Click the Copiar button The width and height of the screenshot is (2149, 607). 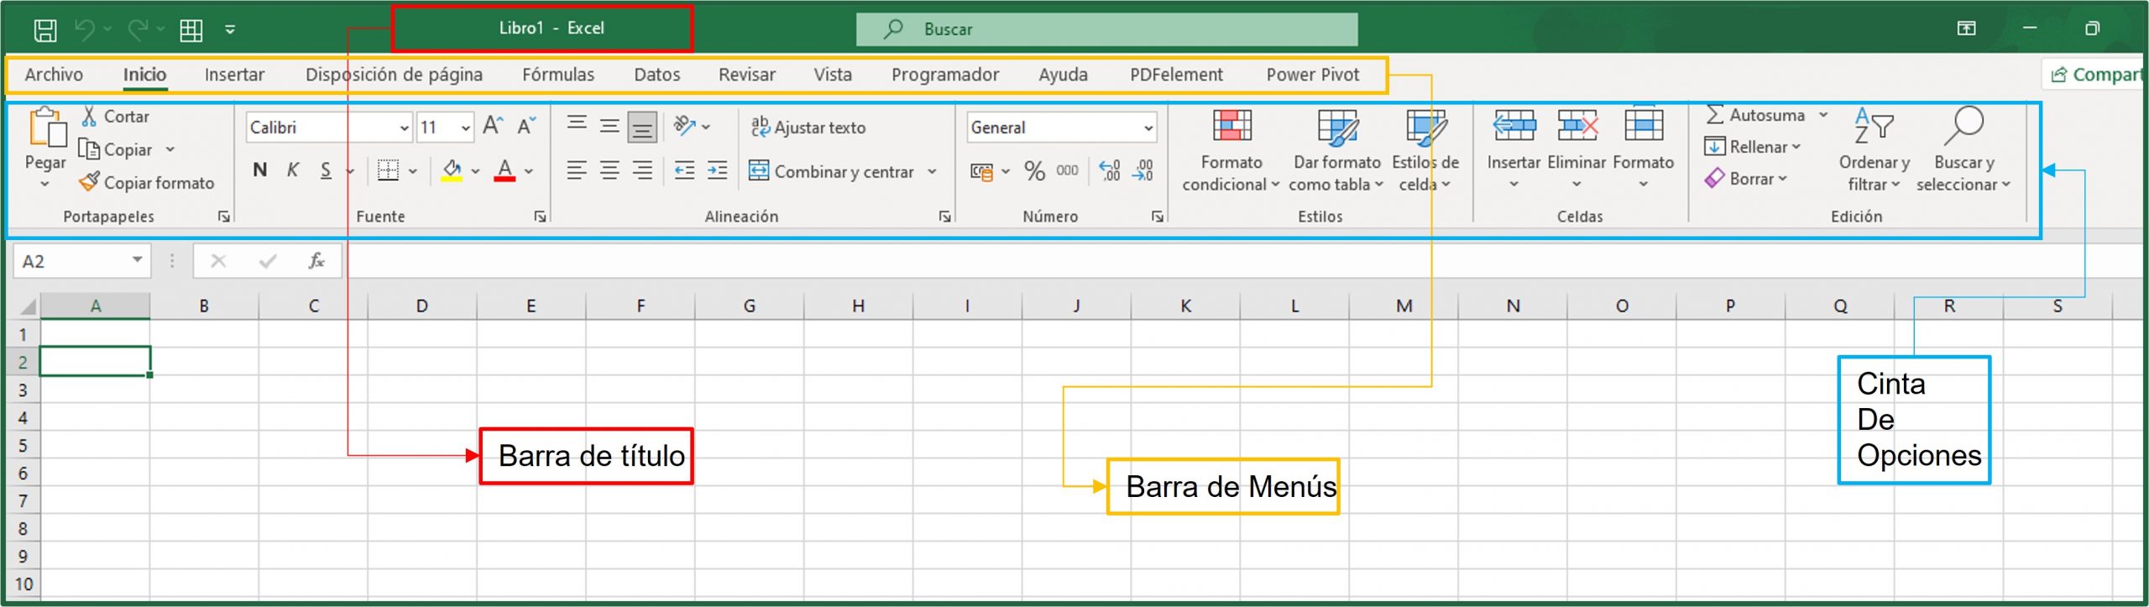click(x=116, y=149)
